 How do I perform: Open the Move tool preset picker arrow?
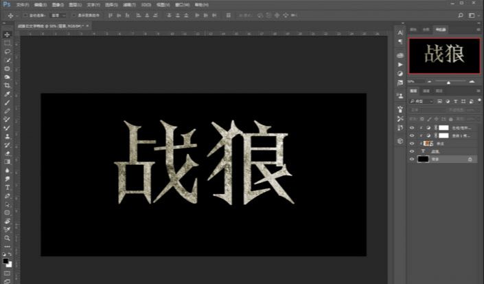point(17,15)
